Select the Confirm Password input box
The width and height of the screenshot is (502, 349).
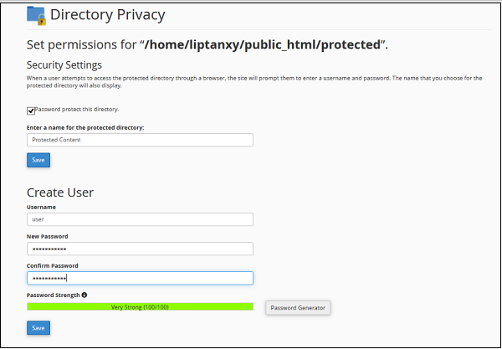140,278
